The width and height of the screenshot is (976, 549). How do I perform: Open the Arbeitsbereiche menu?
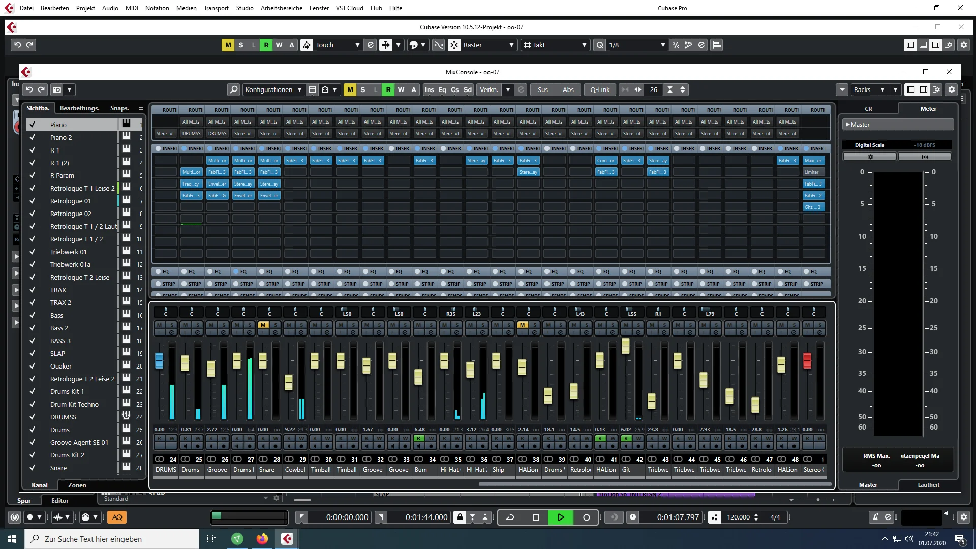click(282, 8)
